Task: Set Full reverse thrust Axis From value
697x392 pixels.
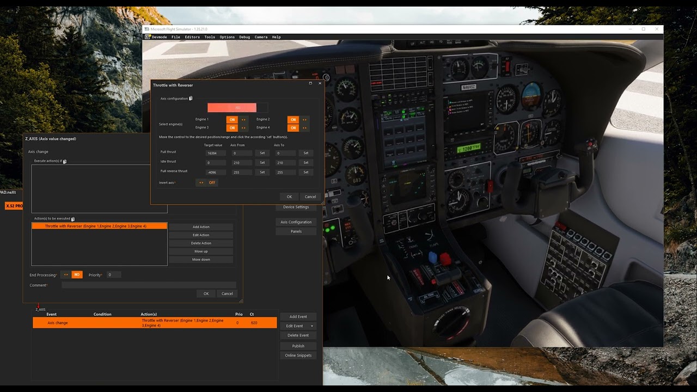Action: pos(262,172)
